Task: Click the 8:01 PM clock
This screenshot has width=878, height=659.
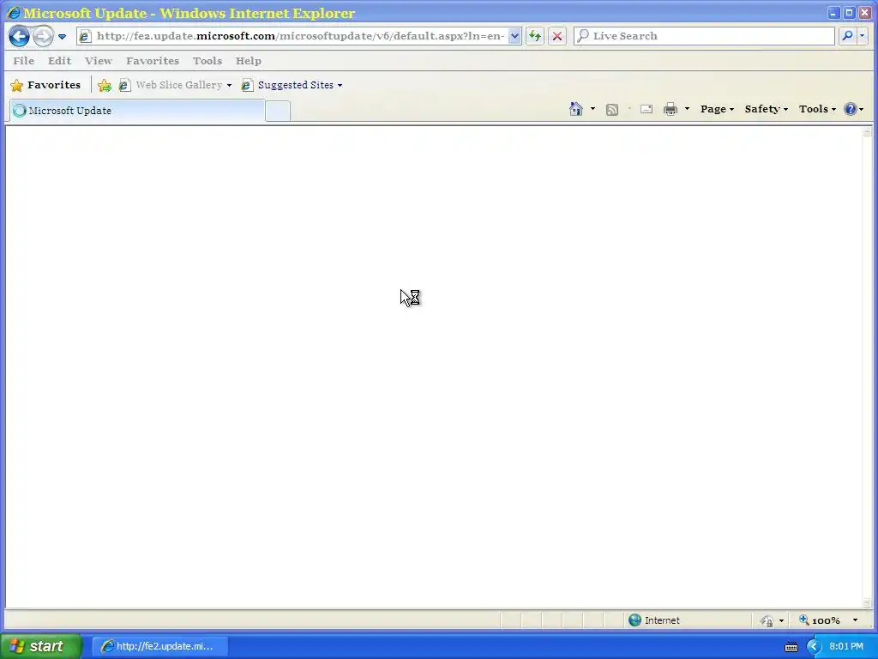Action: tap(846, 647)
